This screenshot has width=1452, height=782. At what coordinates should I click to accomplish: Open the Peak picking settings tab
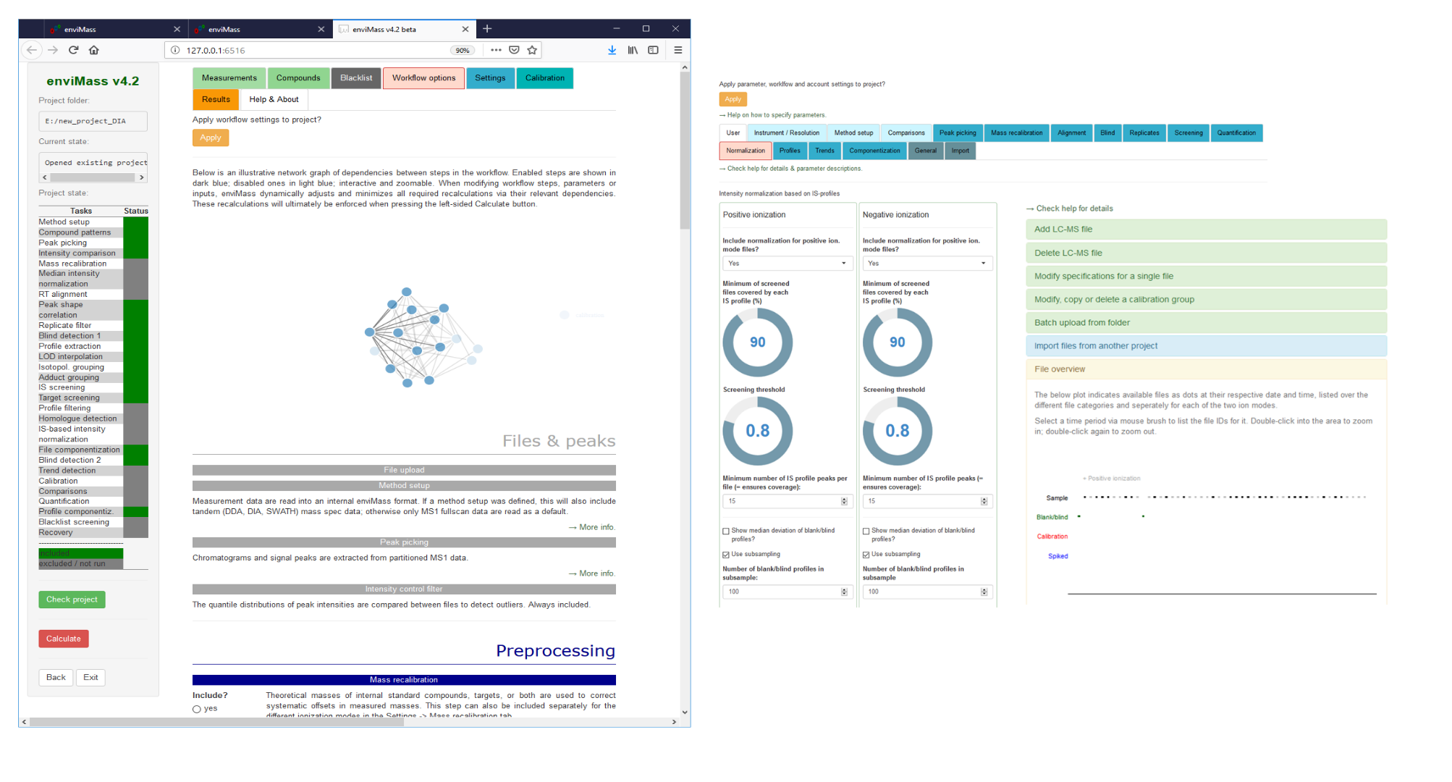coord(958,133)
